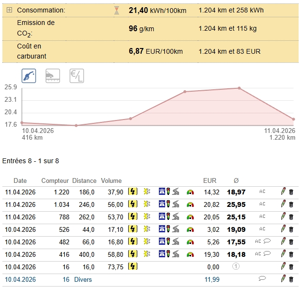The width and height of the screenshot is (301, 288).
Task: Open the comment bubble on the Divers row
Action: click(x=262, y=278)
